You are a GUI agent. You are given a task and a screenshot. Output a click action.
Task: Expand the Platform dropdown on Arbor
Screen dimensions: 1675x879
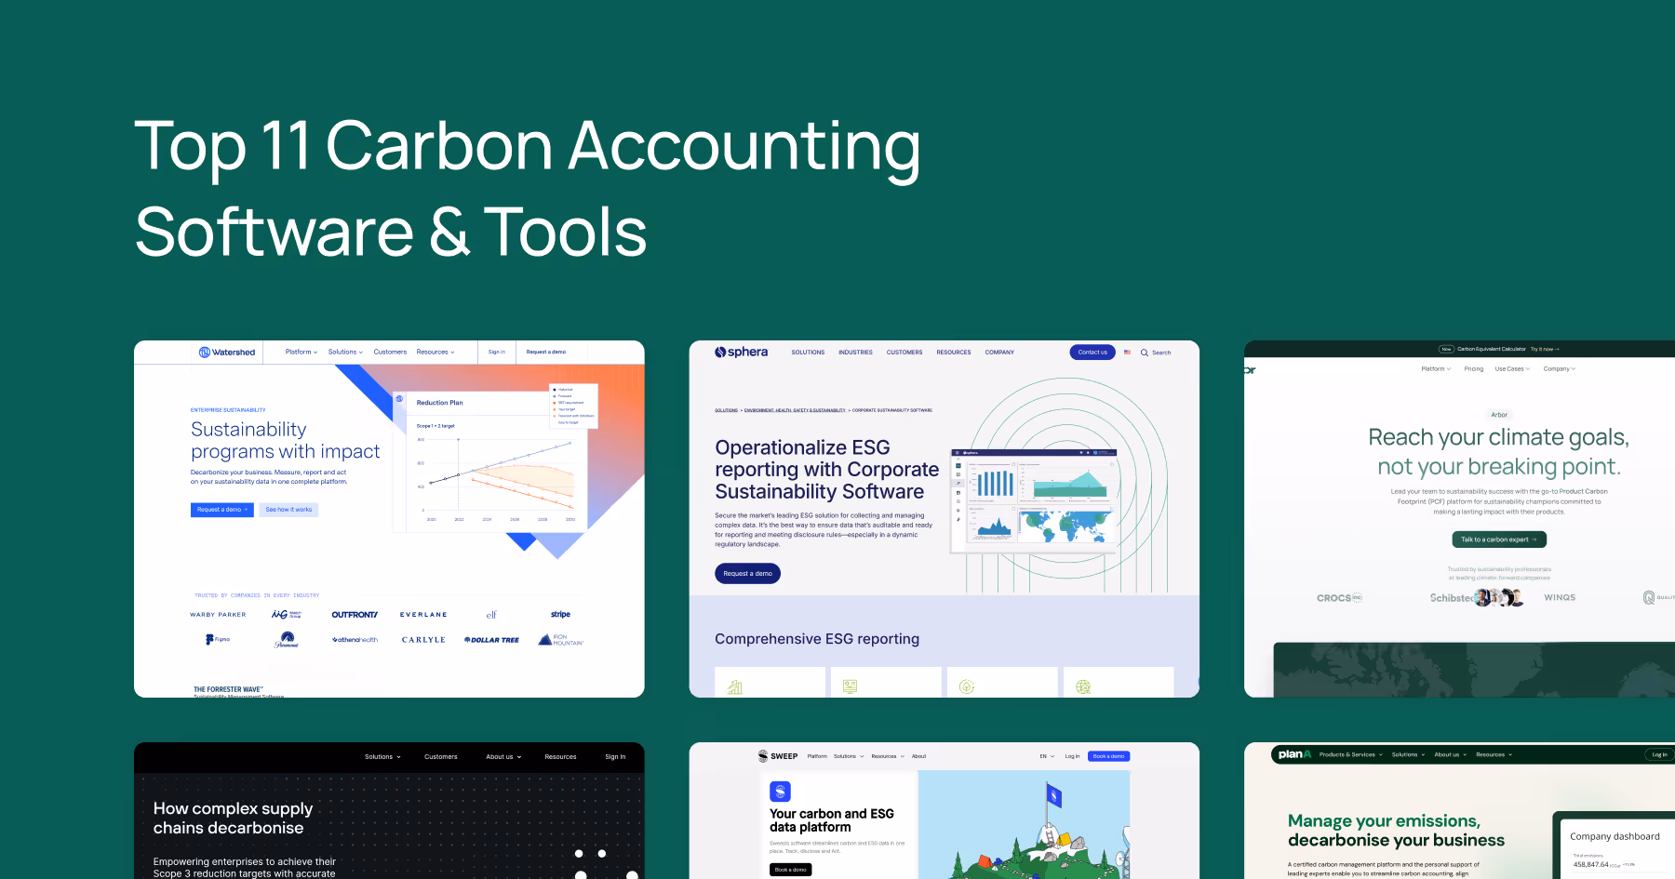(x=1436, y=369)
